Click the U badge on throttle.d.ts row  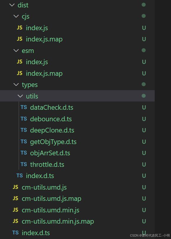tap(144, 165)
